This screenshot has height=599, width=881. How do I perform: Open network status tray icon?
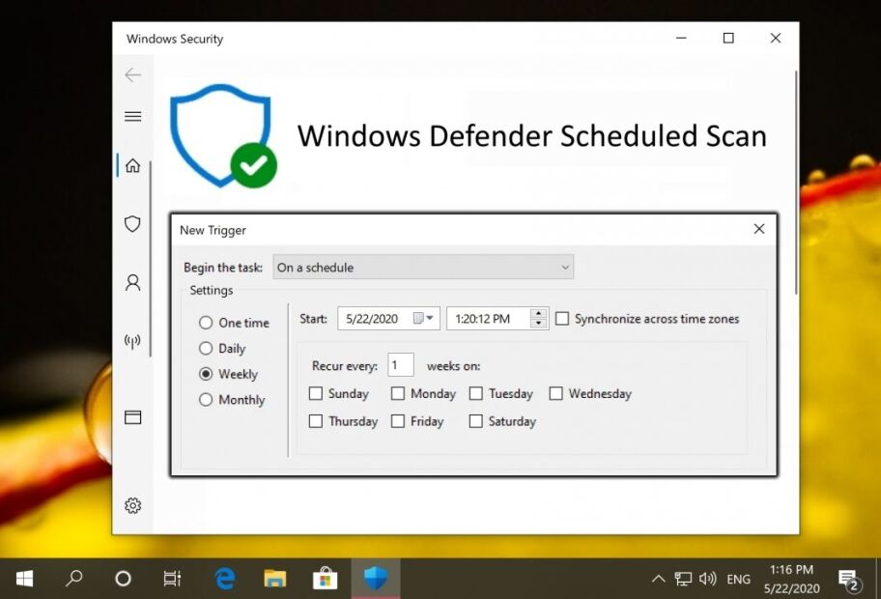[683, 580]
